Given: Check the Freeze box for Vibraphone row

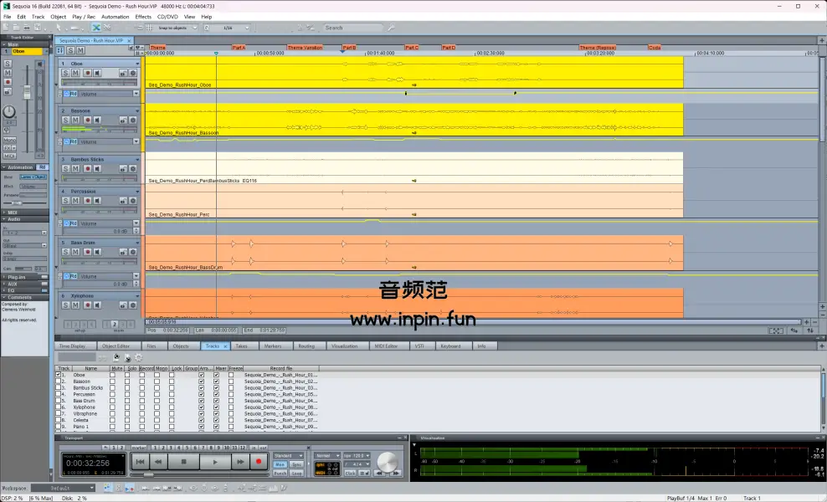Looking at the screenshot, I should (x=231, y=413).
